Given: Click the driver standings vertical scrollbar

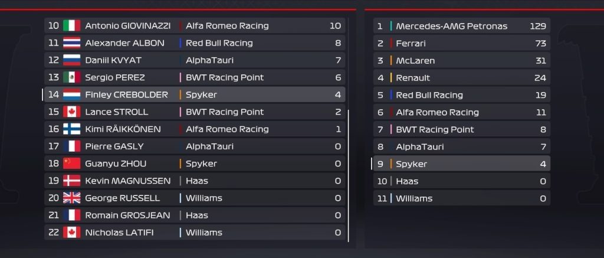Looking at the screenshot, I should coord(348,176).
